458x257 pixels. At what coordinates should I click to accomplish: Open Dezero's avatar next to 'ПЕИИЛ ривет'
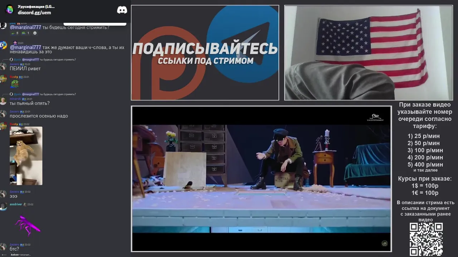pos(3,66)
